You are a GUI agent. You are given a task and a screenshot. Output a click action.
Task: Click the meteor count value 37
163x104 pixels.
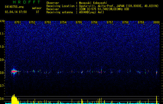coord(38,12)
